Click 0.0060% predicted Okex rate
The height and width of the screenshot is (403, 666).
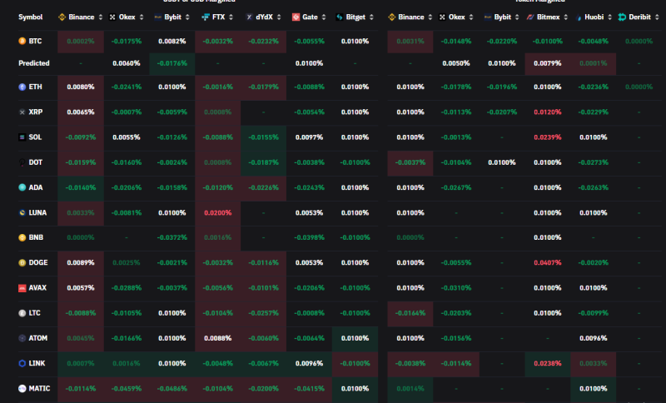pos(127,63)
